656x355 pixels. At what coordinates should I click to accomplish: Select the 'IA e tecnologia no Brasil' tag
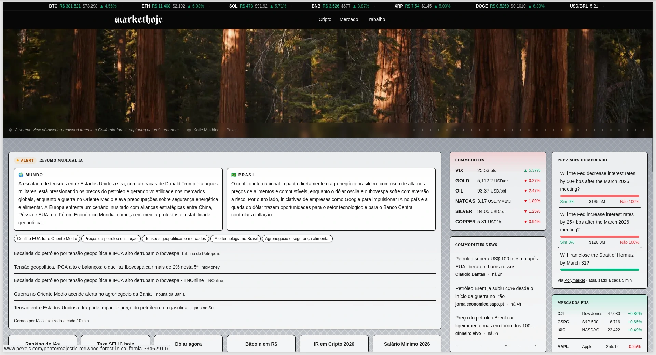(235, 239)
